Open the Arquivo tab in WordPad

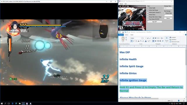click(x=121, y=35)
